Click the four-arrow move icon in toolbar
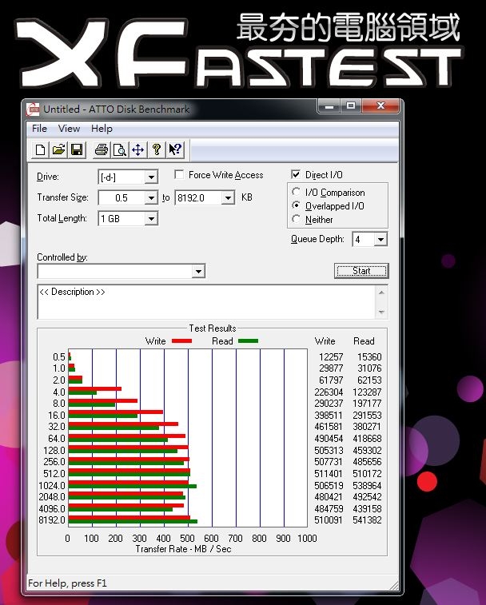 click(x=137, y=149)
